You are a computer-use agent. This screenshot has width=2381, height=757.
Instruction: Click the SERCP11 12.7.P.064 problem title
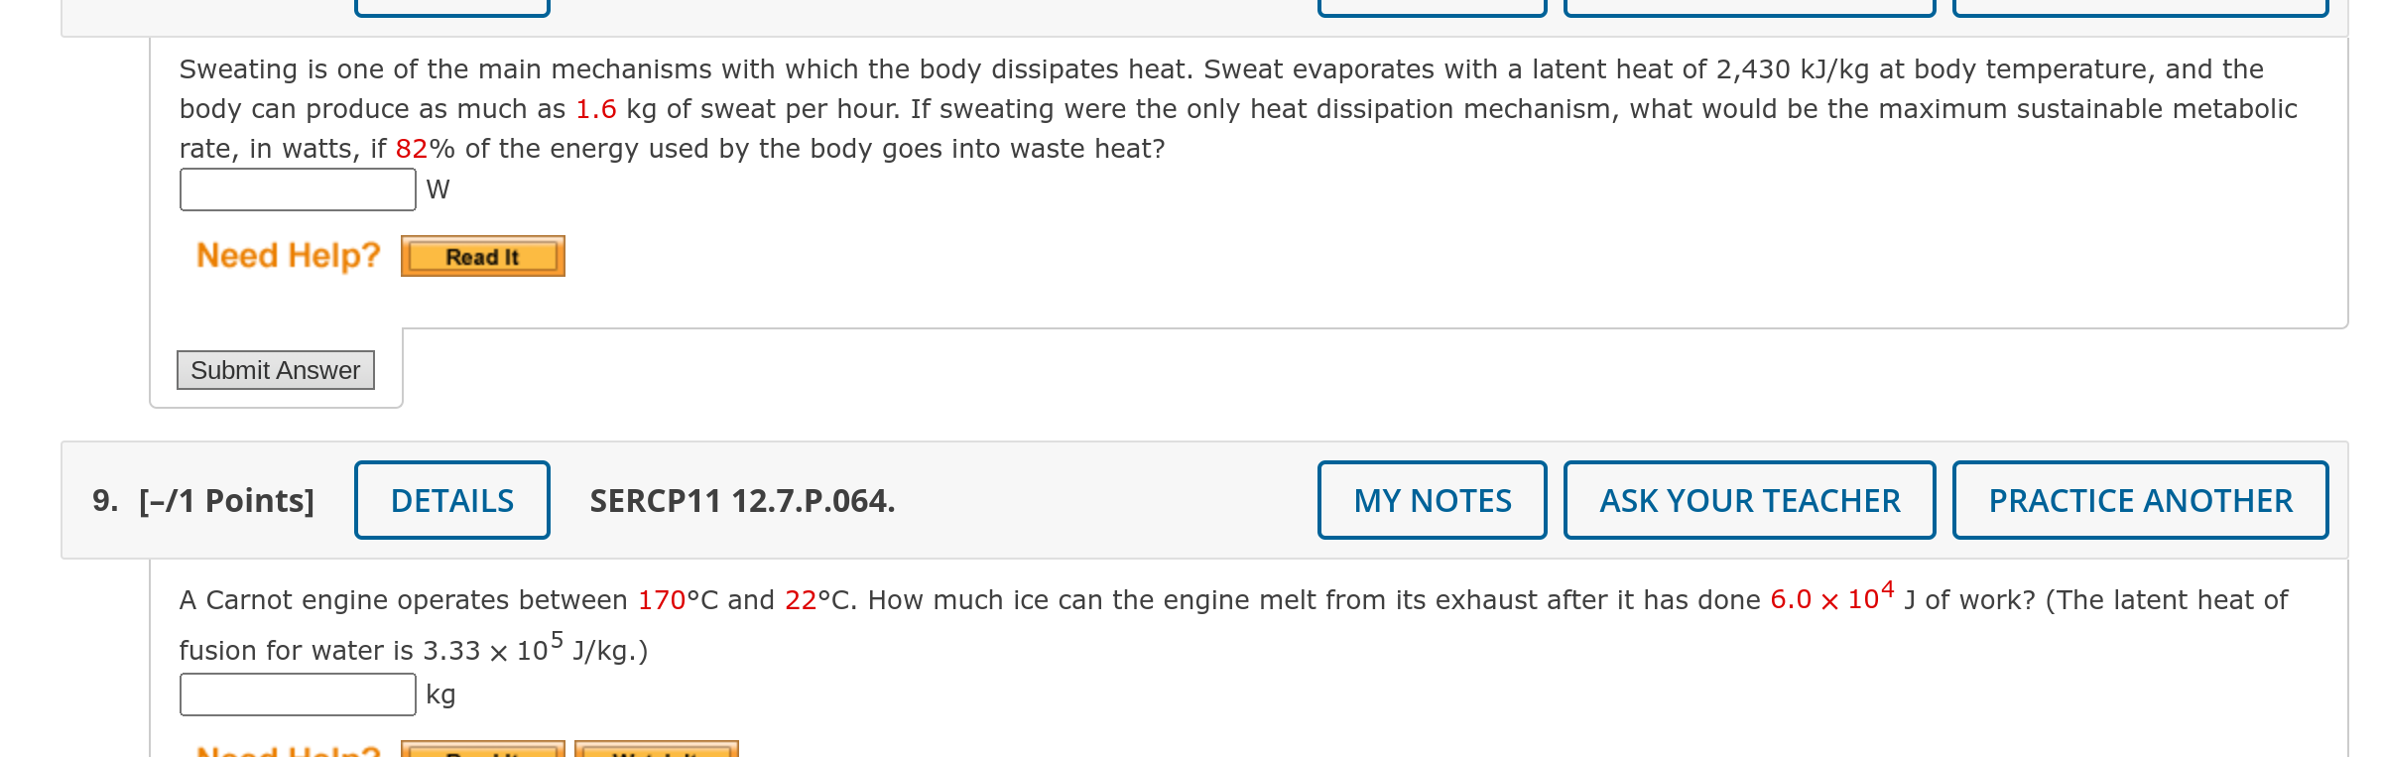pos(741,500)
